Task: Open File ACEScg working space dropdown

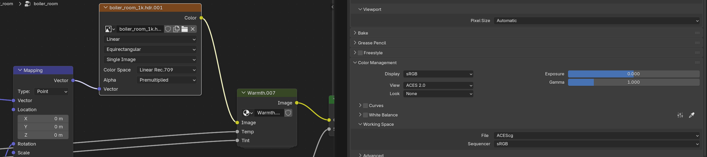Action: coord(597,136)
